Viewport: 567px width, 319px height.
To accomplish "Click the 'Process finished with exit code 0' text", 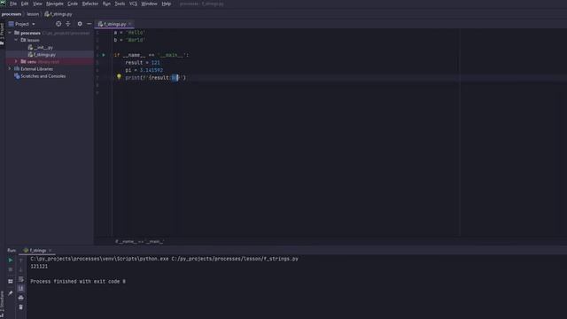I will (78, 282).
